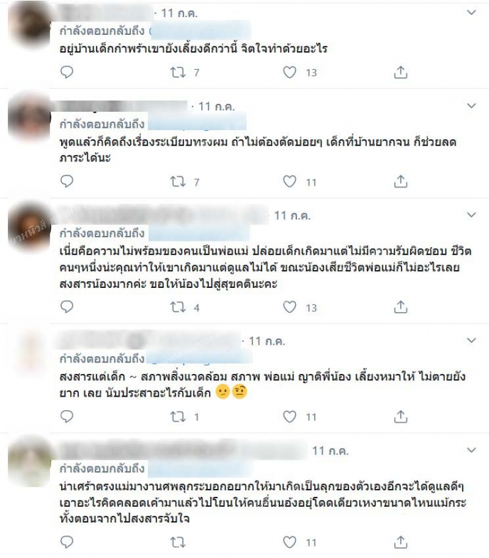Retweet the last tweet with no count
Viewport: 489px width, 558px height.
click(178, 542)
